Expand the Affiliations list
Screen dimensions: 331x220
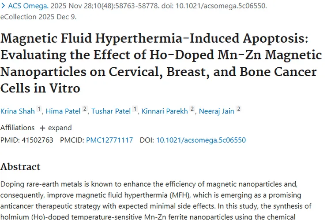click(55, 128)
